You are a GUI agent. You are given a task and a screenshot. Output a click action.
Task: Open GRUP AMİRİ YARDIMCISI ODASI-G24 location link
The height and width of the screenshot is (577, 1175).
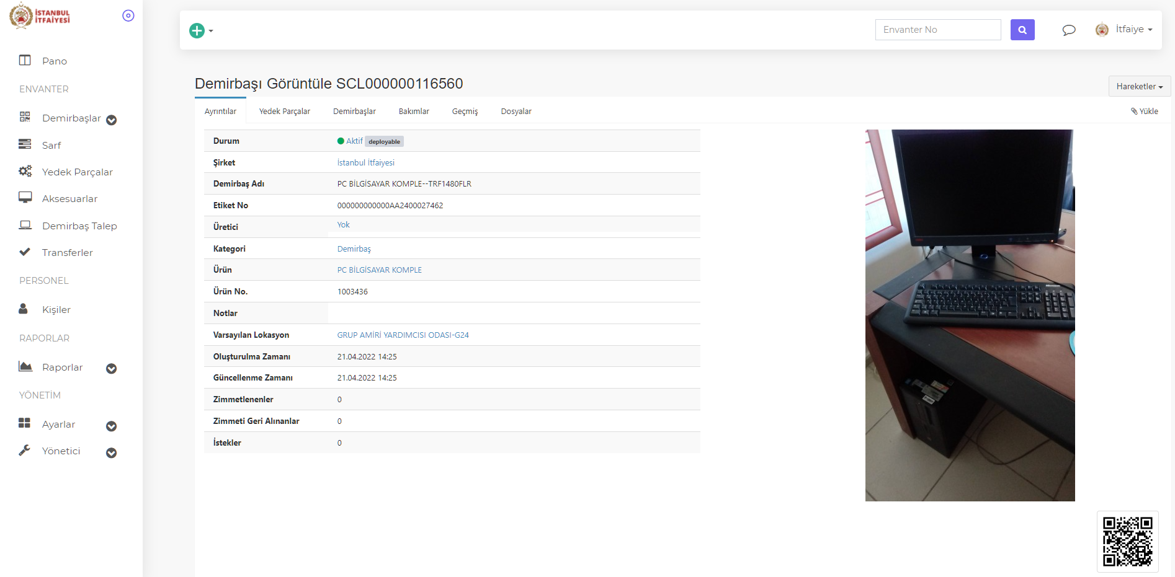(x=403, y=335)
